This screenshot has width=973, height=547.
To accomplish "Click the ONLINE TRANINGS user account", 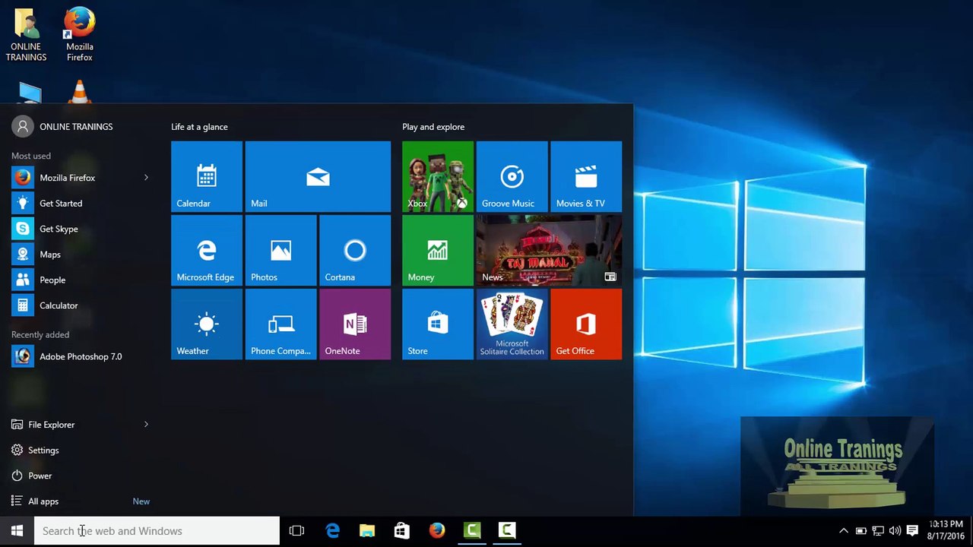I will (62, 127).
